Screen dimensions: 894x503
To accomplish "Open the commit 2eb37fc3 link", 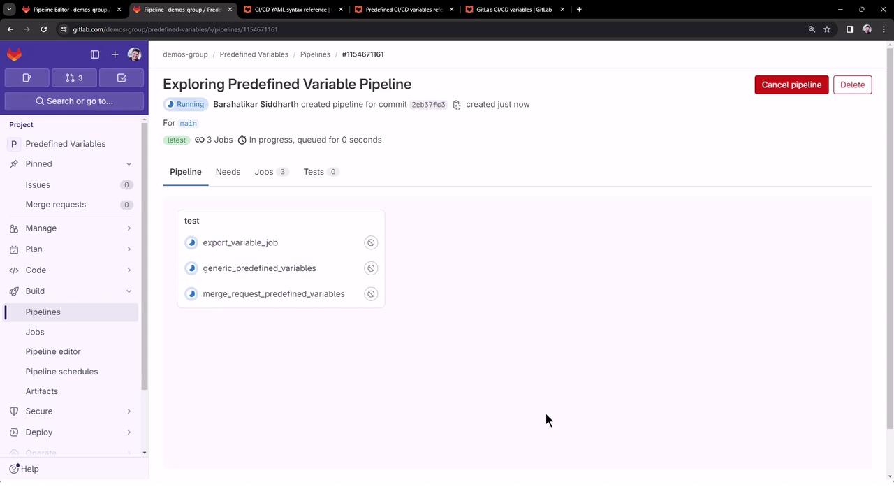I will 428,105.
